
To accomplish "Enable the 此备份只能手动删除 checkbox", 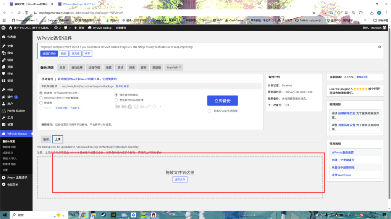I will pos(209,111).
